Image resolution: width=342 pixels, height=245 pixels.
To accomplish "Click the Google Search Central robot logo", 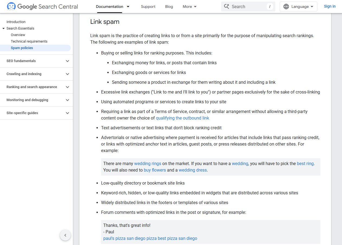I will 11,7.
